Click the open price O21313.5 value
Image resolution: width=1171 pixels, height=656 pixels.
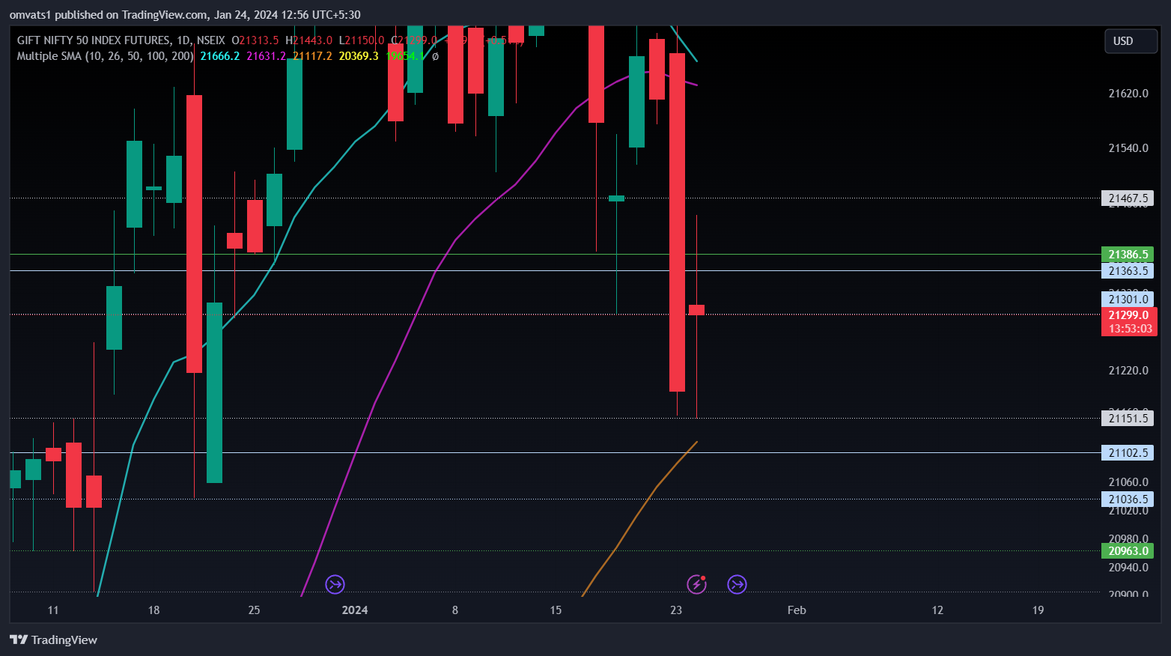tap(255, 40)
